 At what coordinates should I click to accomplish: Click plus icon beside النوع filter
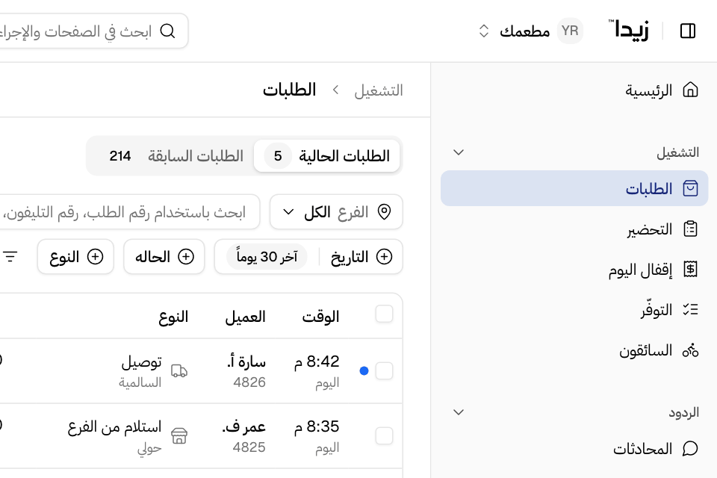click(x=95, y=257)
